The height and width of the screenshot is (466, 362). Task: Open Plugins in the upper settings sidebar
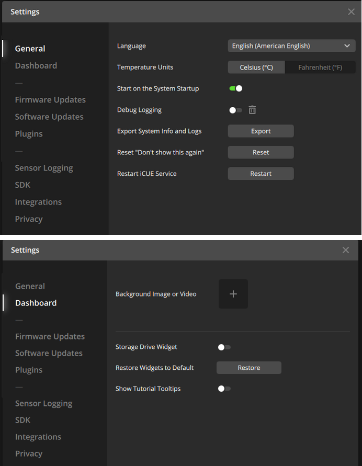point(29,134)
